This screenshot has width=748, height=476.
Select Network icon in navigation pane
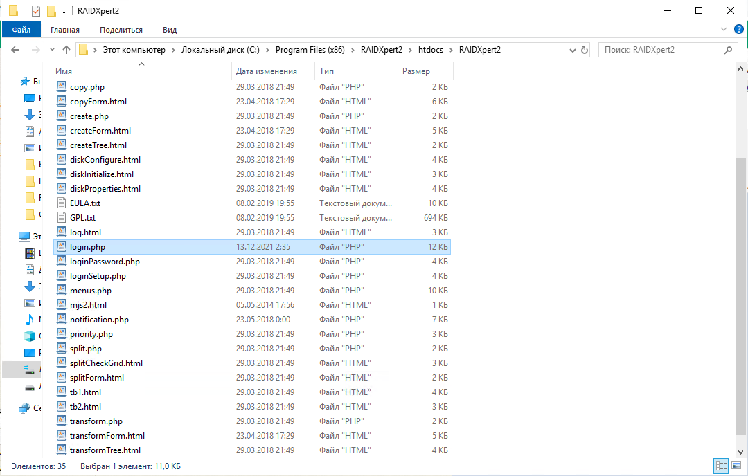[24, 408]
